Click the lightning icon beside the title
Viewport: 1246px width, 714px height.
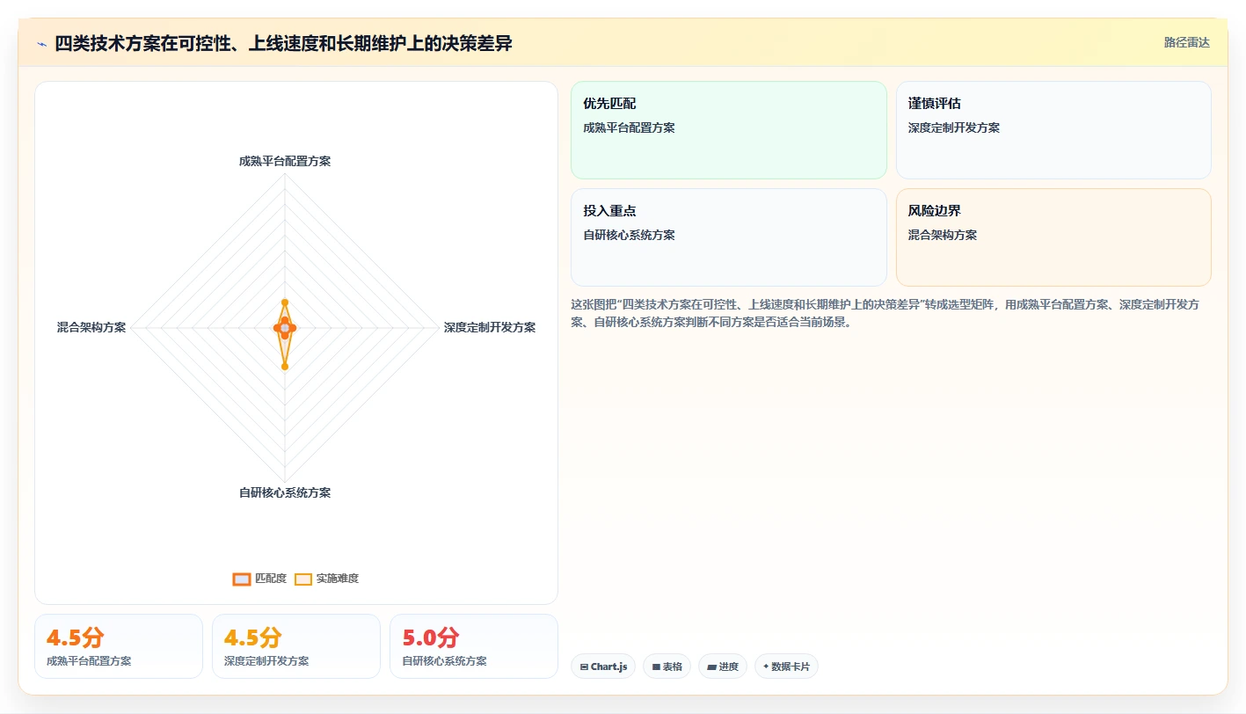[x=41, y=43]
